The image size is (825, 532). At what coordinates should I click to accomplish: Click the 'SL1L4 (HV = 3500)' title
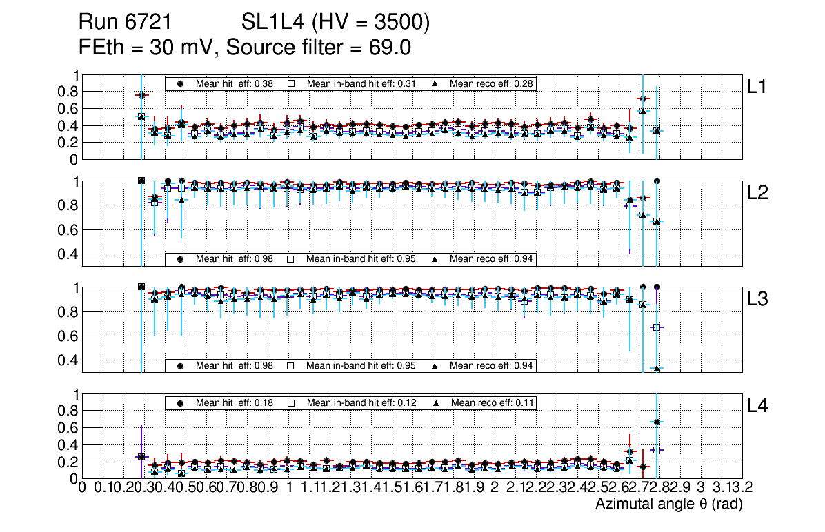click(335, 23)
